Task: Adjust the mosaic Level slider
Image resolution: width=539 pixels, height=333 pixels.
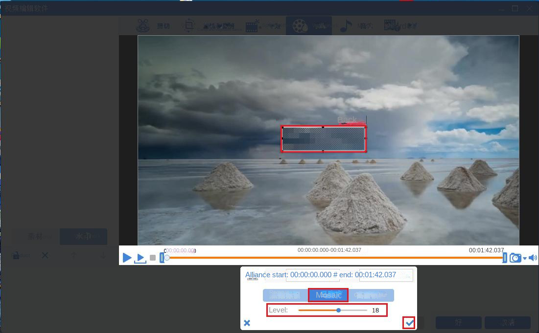Action: point(338,310)
